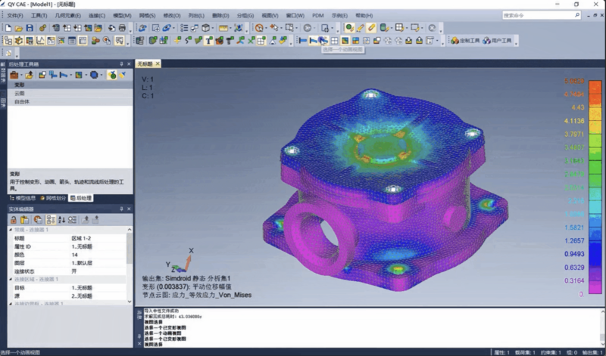Viewport: 606px width, 356px height.
Task: Open the 连接状态 value dropdown
Action: click(96, 271)
